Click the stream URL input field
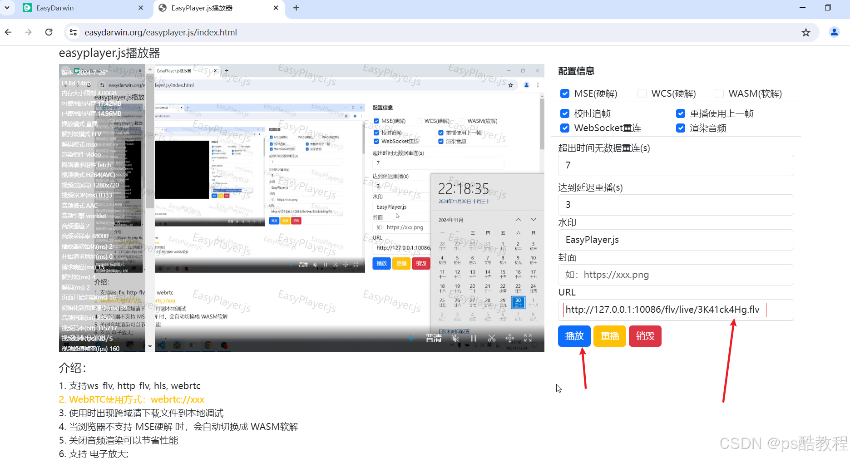 point(676,310)
